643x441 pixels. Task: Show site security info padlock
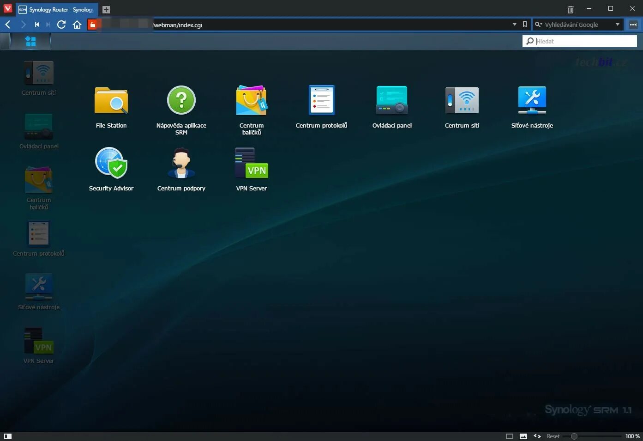coord(93,24)
